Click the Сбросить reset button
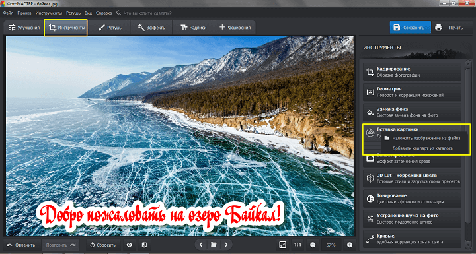The image size is (476, 254). (x=103, y=245)
